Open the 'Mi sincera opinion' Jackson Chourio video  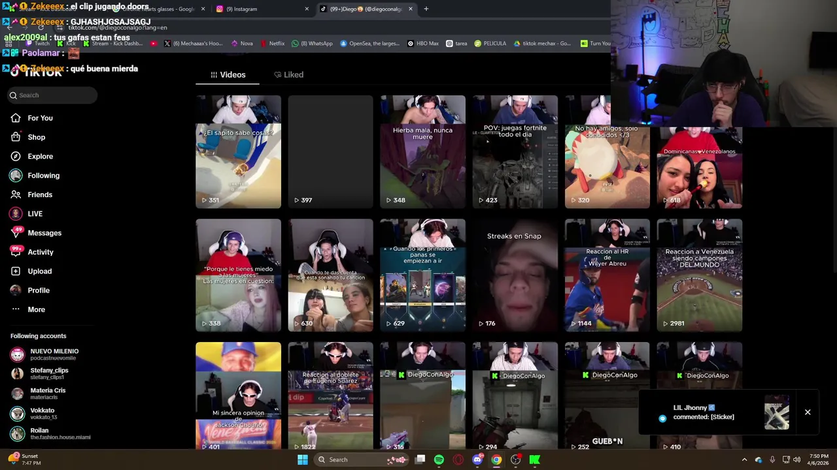[x=238, y=396]
